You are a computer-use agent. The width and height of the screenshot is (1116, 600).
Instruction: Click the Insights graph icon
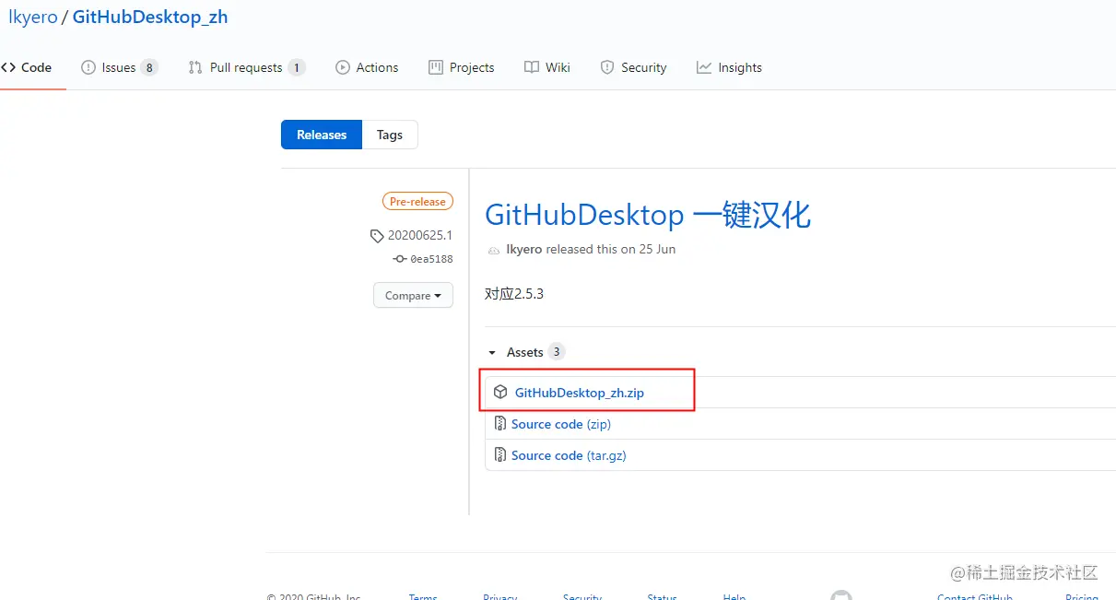coord(704,67)
